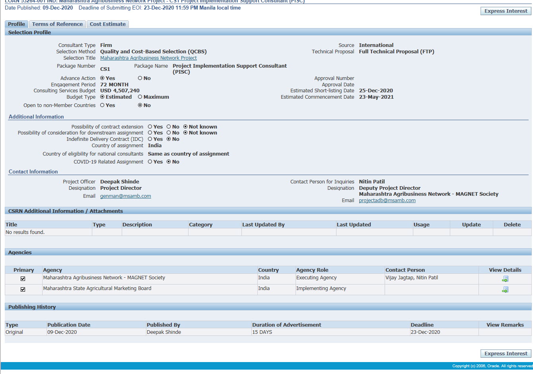Click the 72 MONTH engagement period value
533x374 pixels.
[114, 85]
